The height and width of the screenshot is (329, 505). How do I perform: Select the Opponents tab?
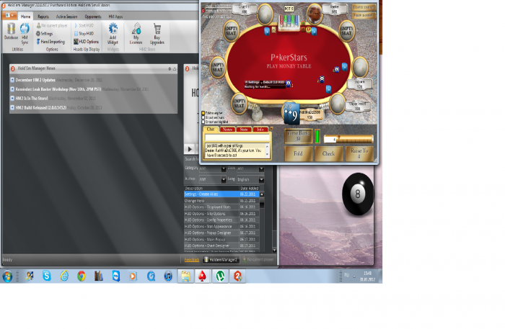[93, 17]
